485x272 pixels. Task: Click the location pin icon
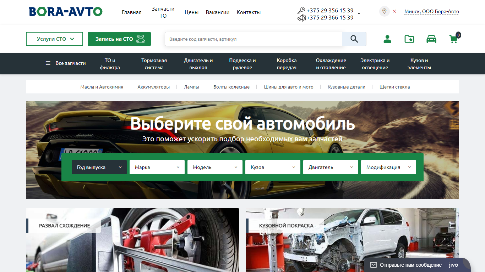click(384, 11)
